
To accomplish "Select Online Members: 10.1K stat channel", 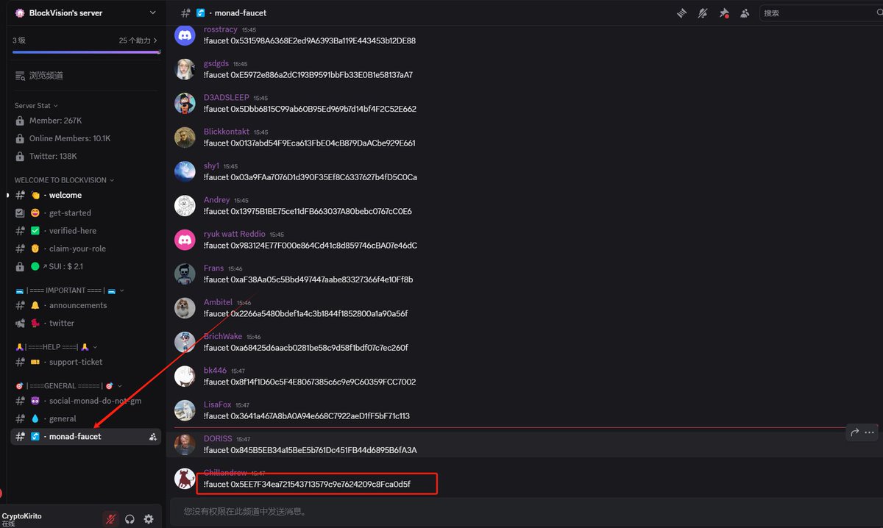I will (85, 138).
